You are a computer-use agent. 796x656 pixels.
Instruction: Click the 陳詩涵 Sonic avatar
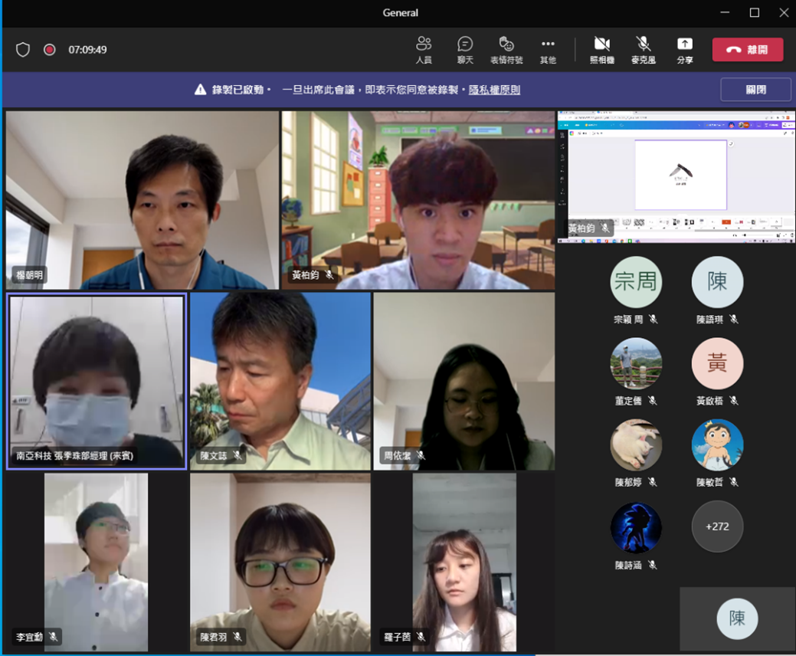(636, 527)
